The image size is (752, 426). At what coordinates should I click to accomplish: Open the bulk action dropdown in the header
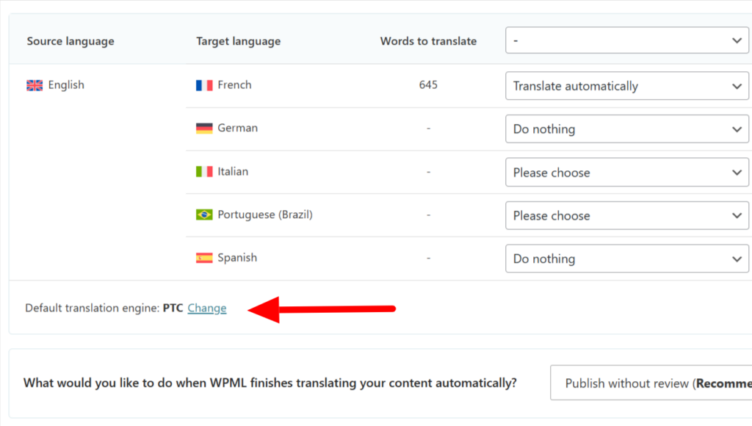(x=626, y=40)
